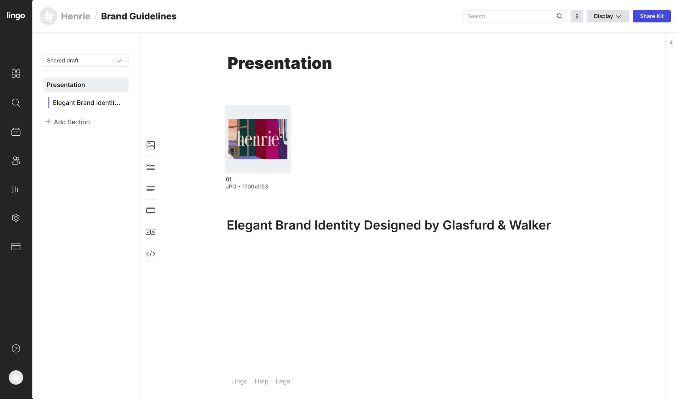
Task: Click the Presentation page title
Action: click(280, 63)
